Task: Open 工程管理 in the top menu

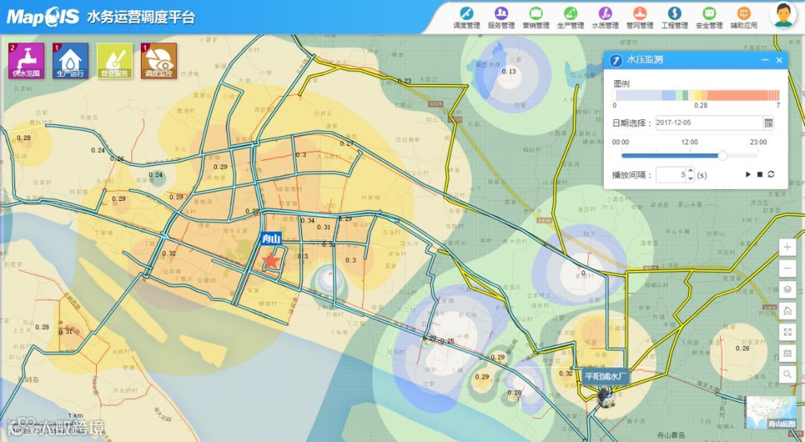Action: [x=675, y=17]
